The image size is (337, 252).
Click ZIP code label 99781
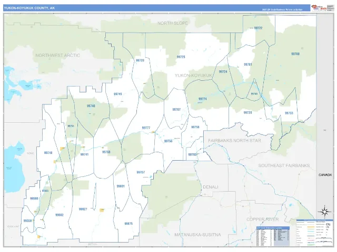(248, 64)
